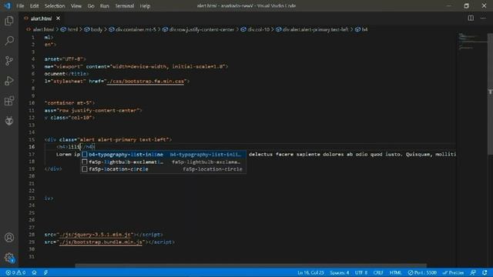The width and height of the screenshot is (493, 277).
Task: Open notifications bell in status bar
Action: click(x=485, y=272)
